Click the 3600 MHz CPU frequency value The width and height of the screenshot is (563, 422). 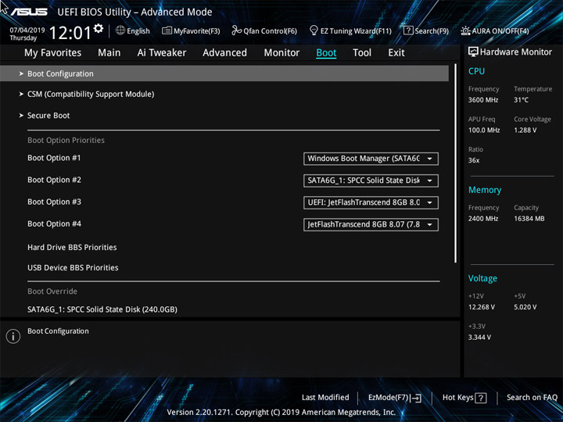click(483, 100)
